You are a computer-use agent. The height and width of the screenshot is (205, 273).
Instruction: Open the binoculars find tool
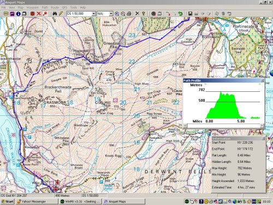55,14
